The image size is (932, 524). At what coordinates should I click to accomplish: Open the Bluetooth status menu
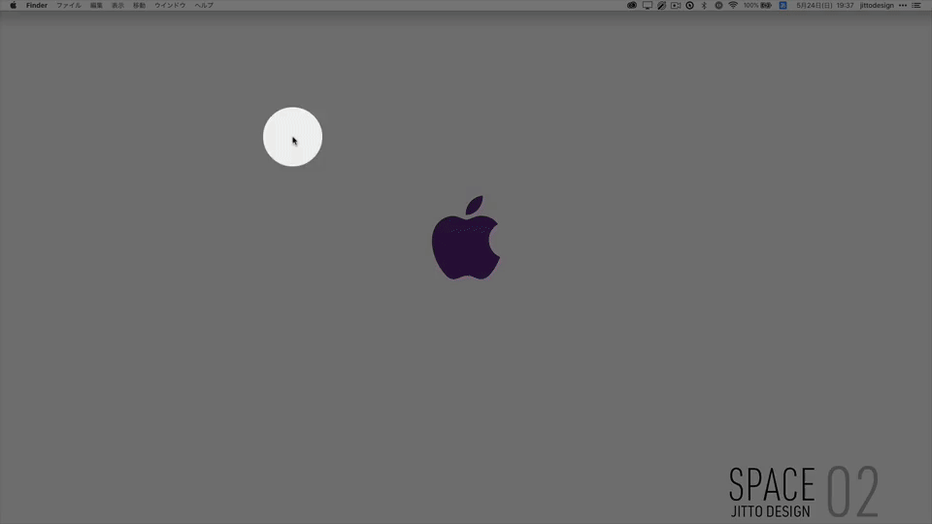click(x=705, y=6)
